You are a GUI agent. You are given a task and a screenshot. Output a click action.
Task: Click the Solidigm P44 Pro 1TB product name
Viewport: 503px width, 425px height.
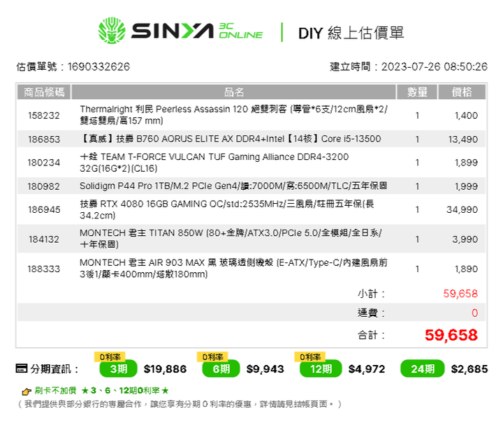click(233, 186)
